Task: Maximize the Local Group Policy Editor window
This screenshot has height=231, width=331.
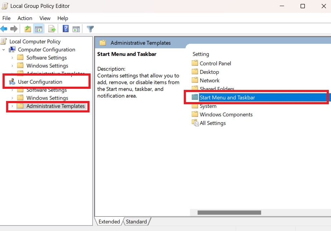Action: pyautogui.click(x=302, y=6)
